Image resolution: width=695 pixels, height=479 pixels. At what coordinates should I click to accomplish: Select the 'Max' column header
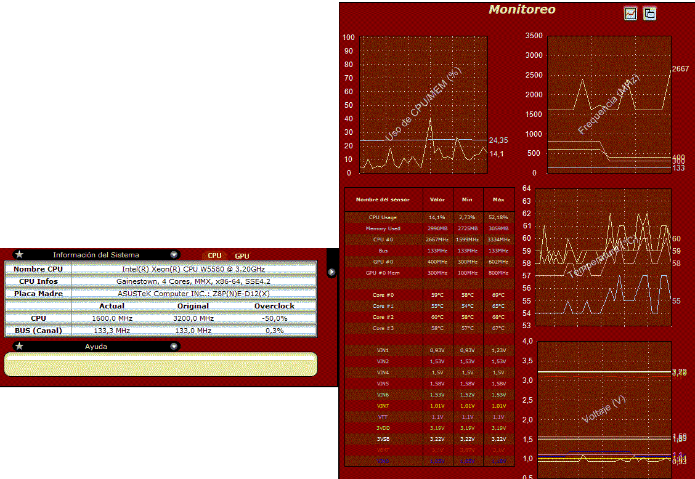tap(498, 199)
